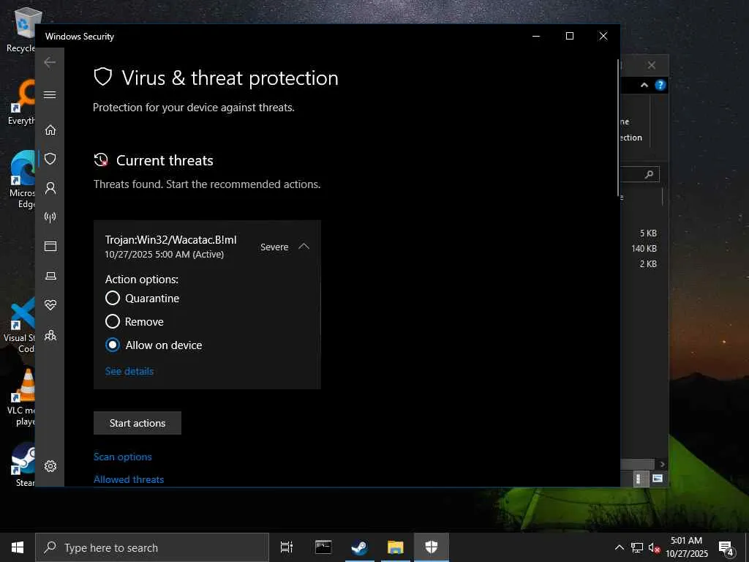The image size is (749, 562).
Task: Collapse the File Explorer ribbon chevron
Action: tap(644, 85)
